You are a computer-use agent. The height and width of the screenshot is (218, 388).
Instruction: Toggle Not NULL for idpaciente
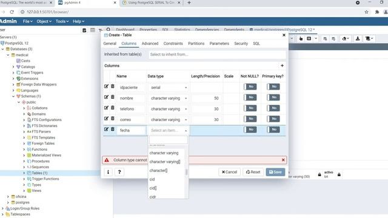click(250, 87)
